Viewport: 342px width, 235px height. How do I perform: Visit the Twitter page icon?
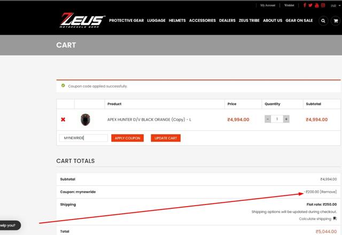click(x=310, y=5)
